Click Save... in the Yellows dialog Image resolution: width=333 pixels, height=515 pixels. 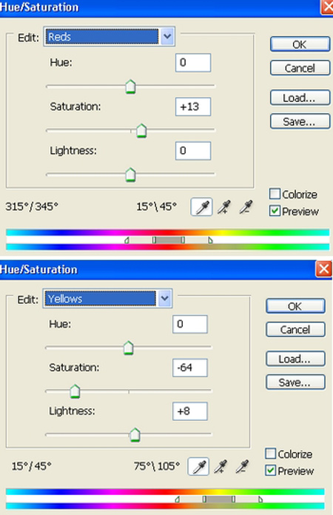(295, 383)
